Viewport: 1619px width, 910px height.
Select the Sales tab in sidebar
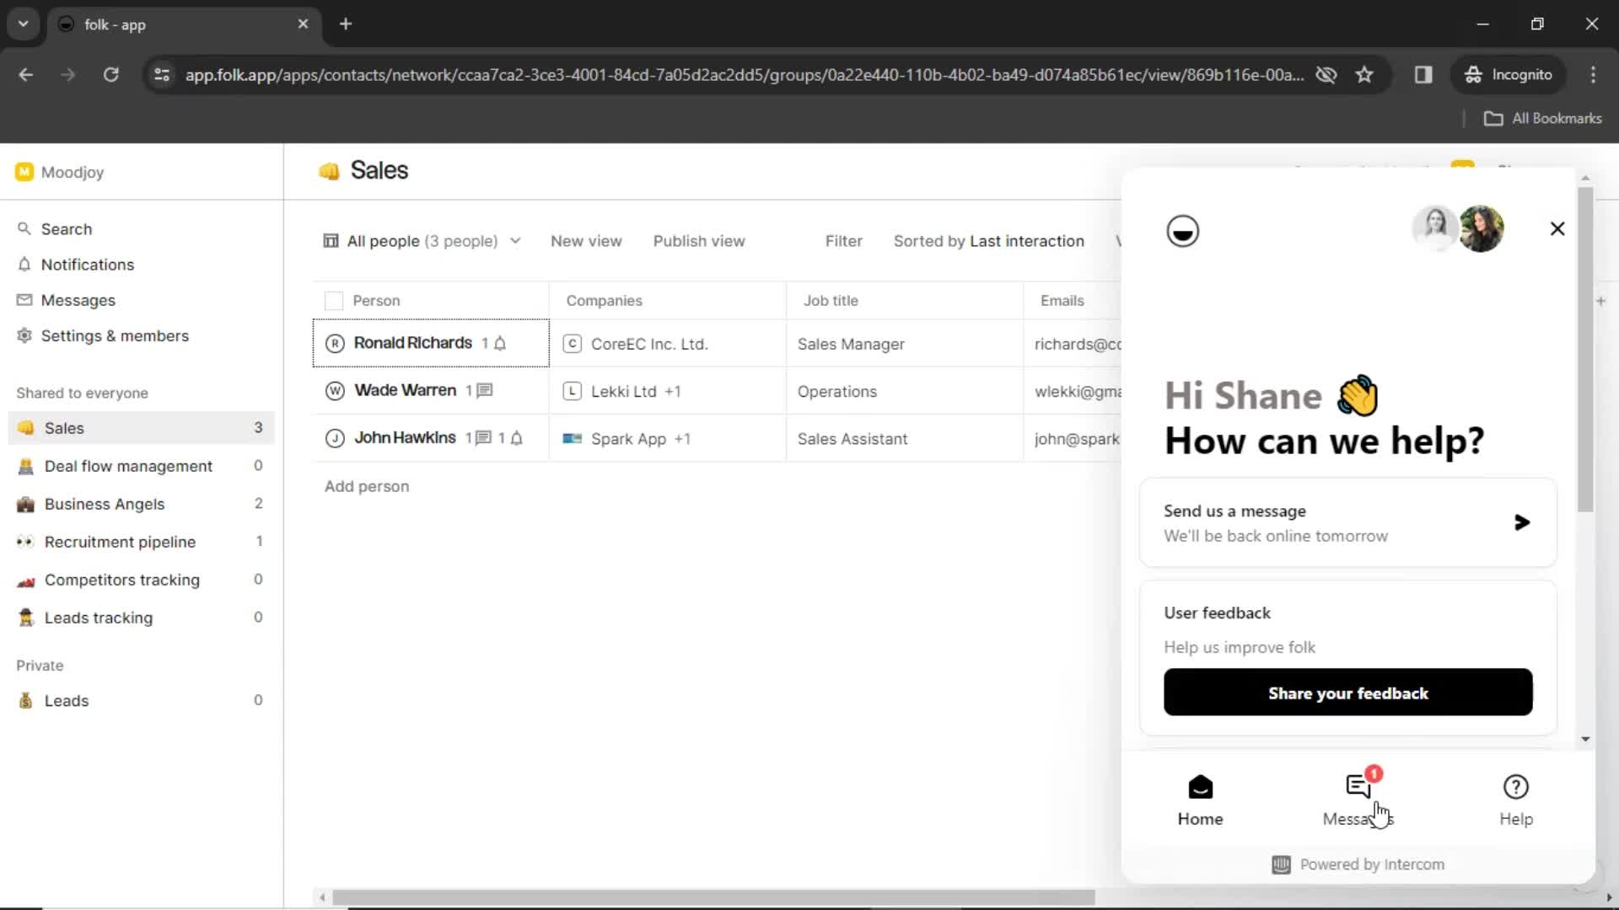coord(64,428)
